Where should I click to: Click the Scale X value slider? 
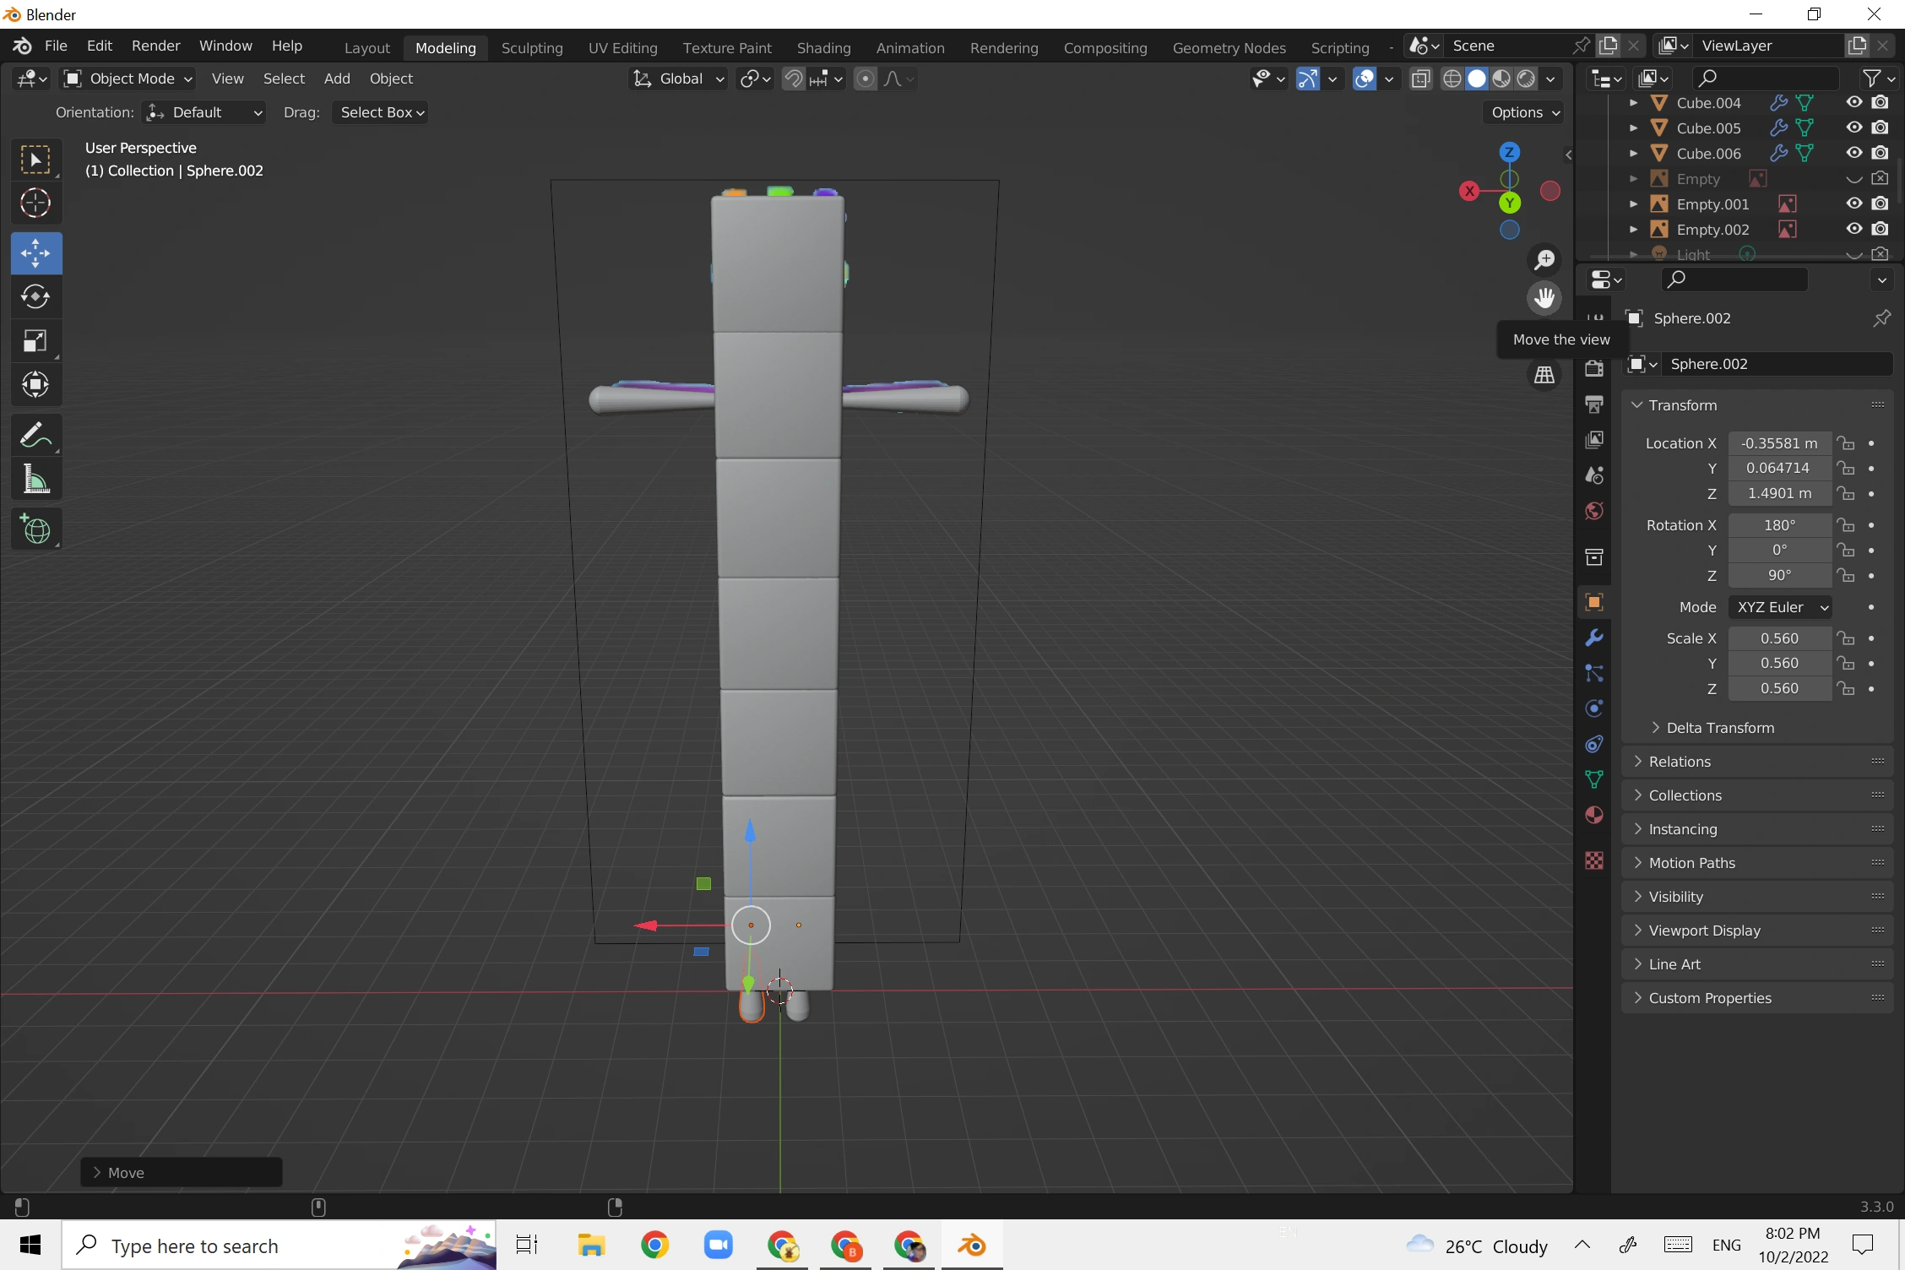[1779, 638]
